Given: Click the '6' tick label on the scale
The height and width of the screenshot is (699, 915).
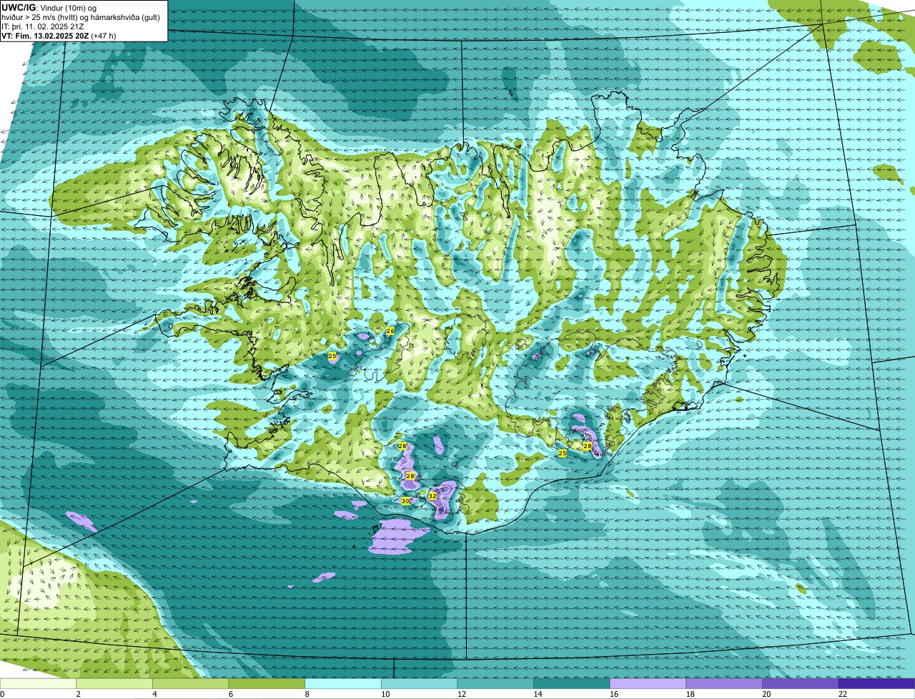Looking at the screenshot, I should 230,694.
